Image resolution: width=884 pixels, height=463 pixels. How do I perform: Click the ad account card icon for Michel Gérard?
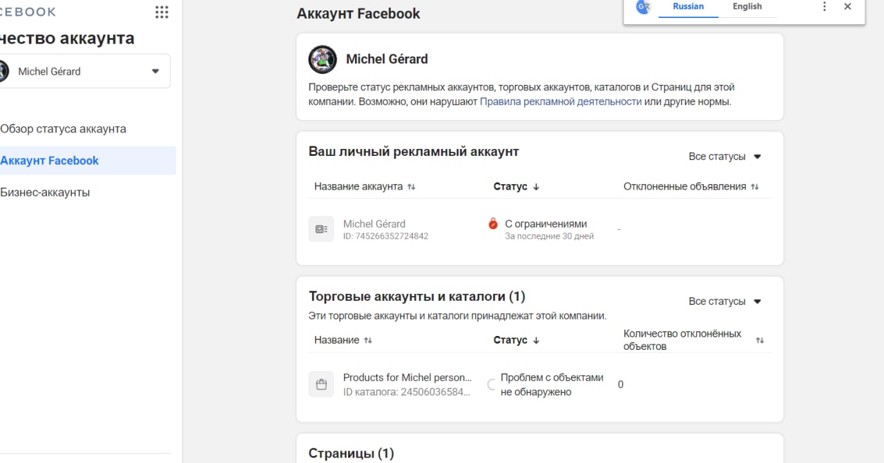[x=321, y=229]
